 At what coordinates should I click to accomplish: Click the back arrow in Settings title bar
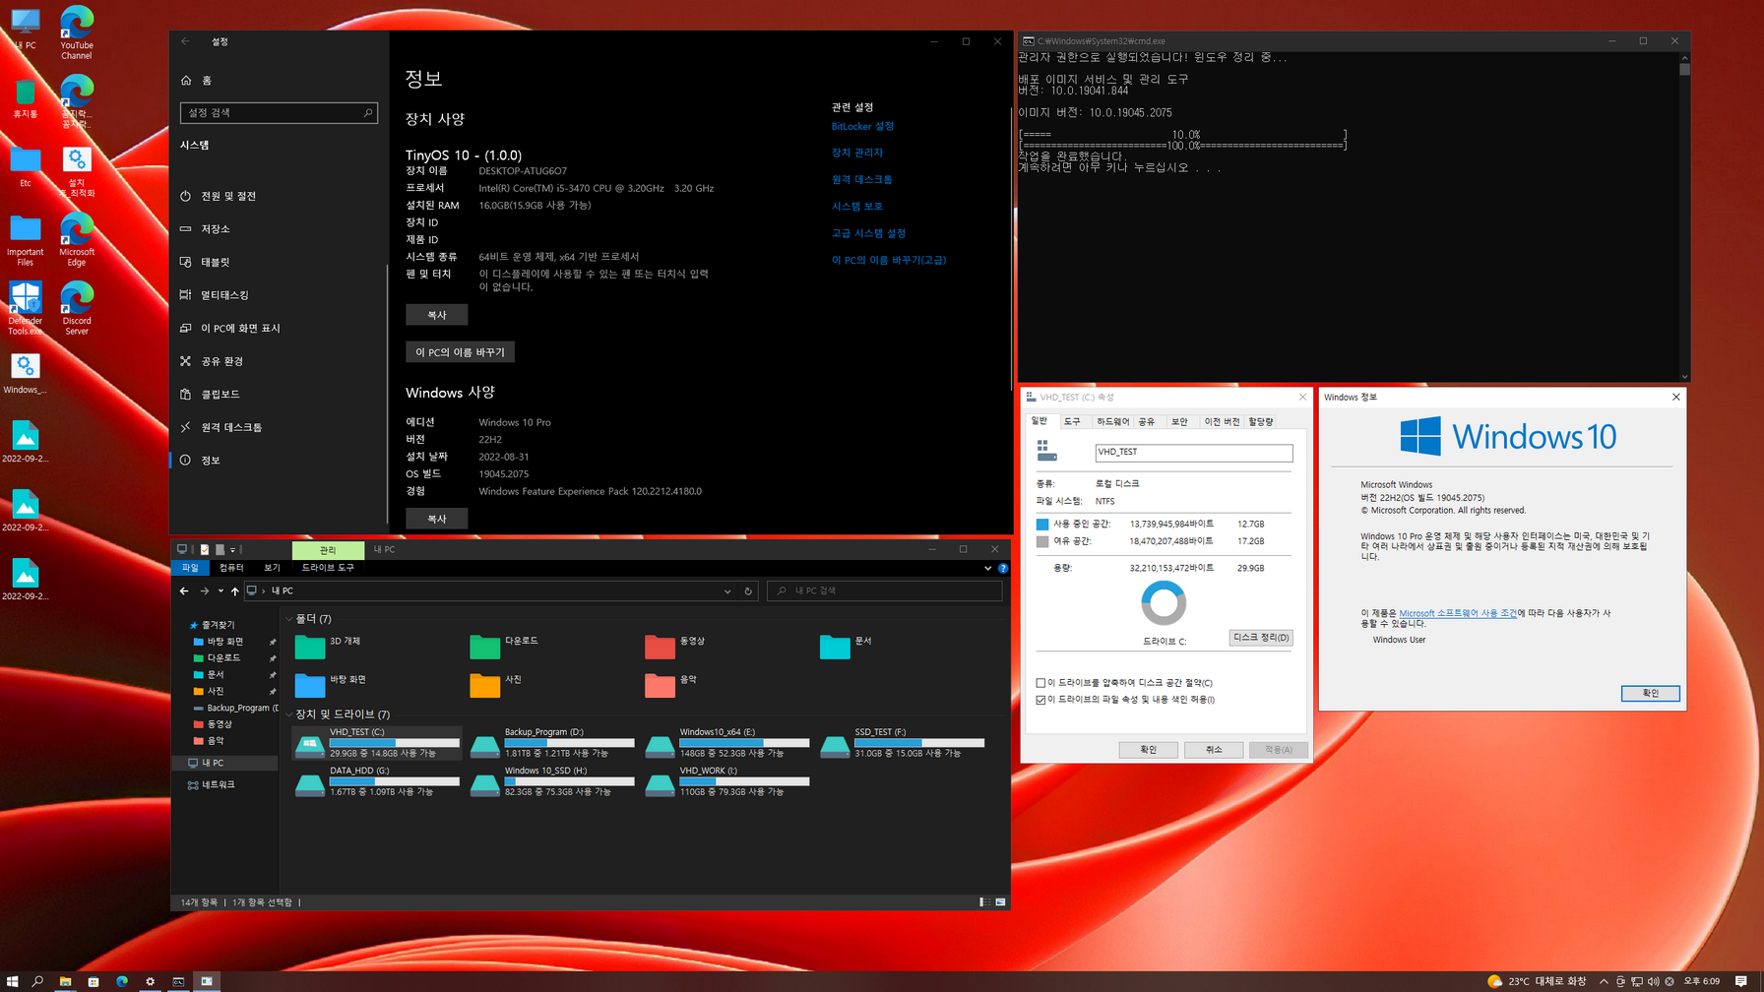(185, 41)
